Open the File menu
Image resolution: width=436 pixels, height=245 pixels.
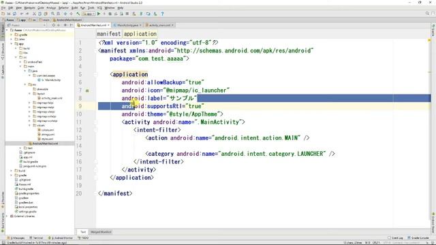coord(3,7)
